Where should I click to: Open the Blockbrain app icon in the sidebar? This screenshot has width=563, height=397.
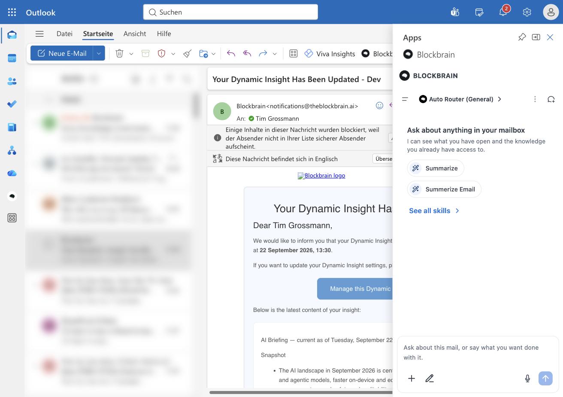12,196
